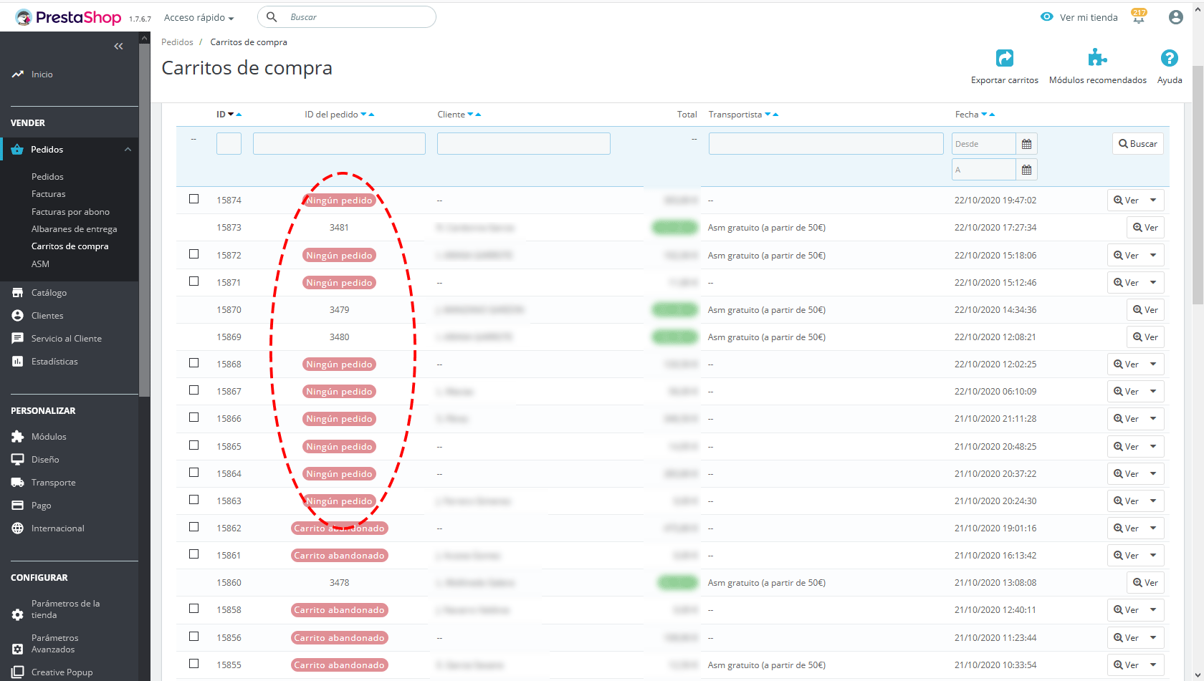Open the Ayuda question mark icon
The image size is (1204, 681).
pos(1169,58)
